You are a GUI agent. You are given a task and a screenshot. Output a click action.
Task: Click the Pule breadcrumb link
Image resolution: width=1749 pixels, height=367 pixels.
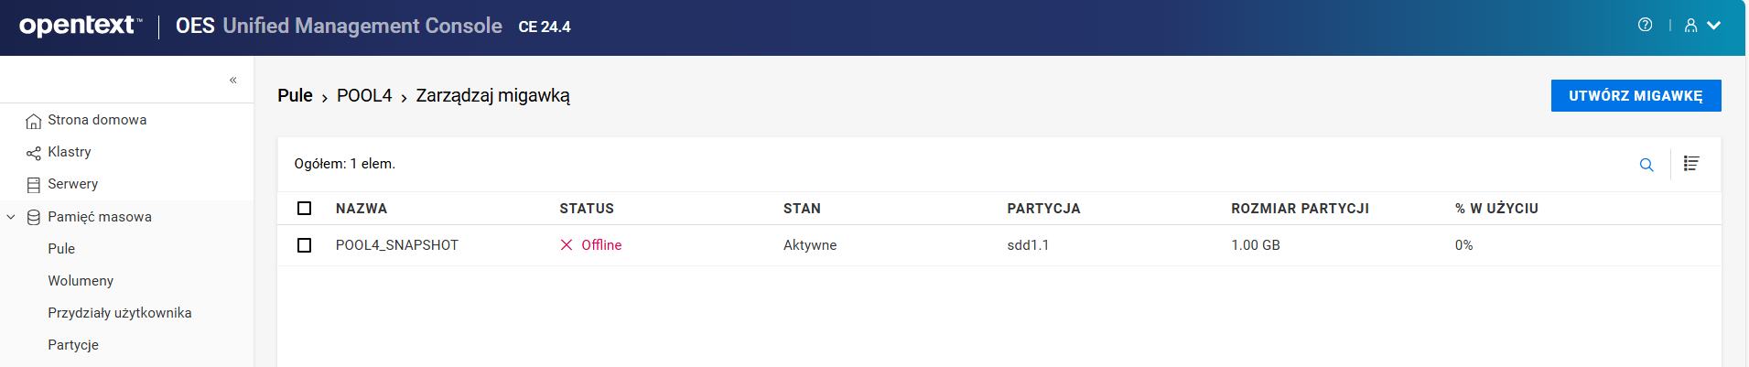pyautogui.click(x=295, y=96)
